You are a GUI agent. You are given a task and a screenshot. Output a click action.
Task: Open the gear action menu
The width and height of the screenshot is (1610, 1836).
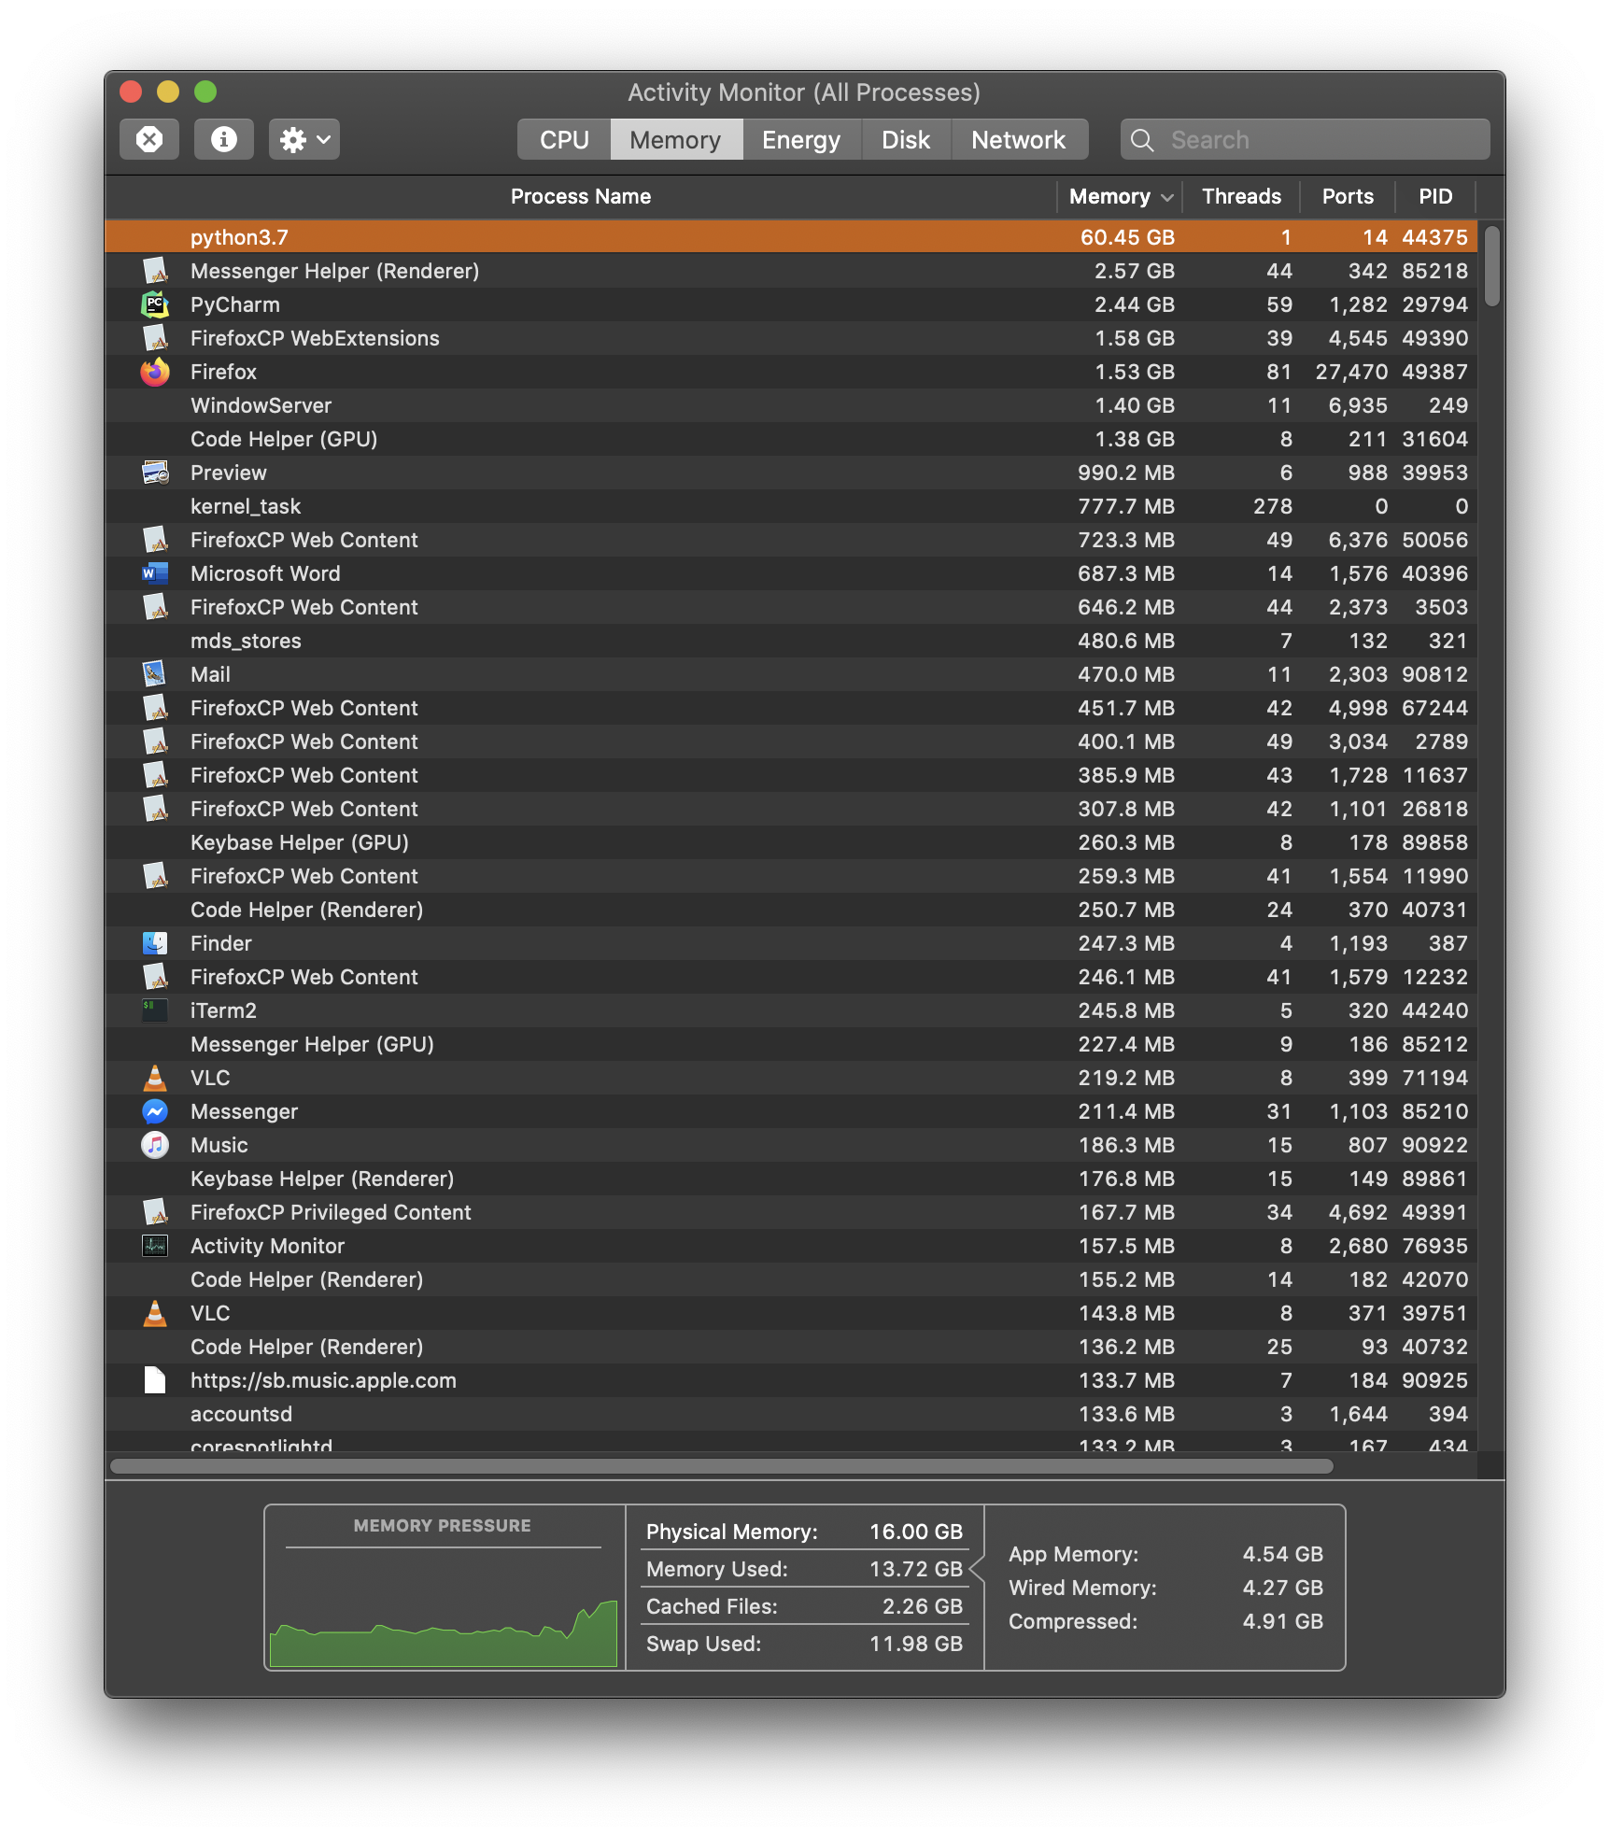point(304,139)
